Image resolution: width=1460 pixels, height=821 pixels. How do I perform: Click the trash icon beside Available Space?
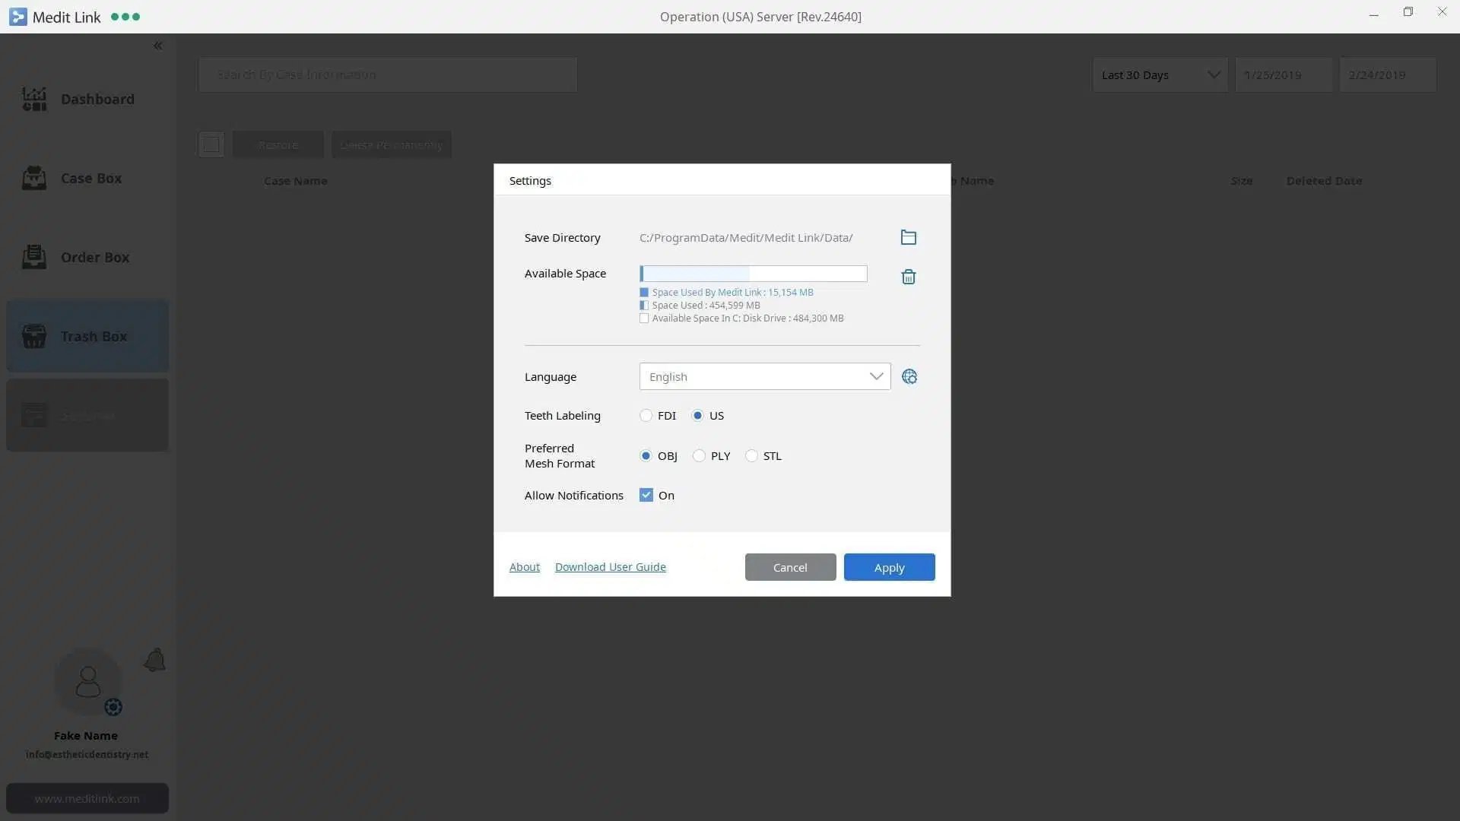click(908, 277)
